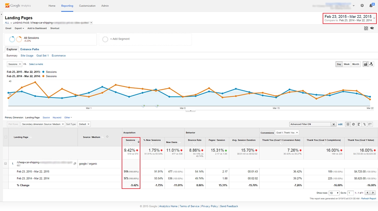The width and height of the screenshot is (378, 211).
Task: Open the notifications bell
Action: click(371, 6)
